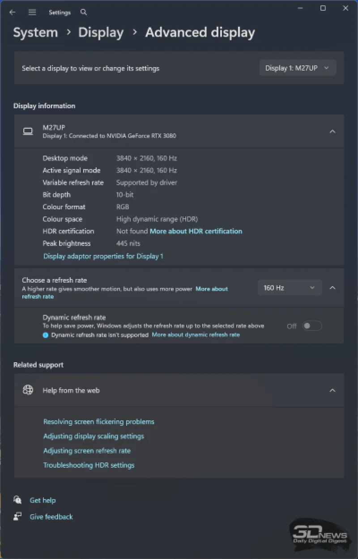Collapse the Choose a refresh rate section
Screen dimensions: 358x559
tap(332, 288)
